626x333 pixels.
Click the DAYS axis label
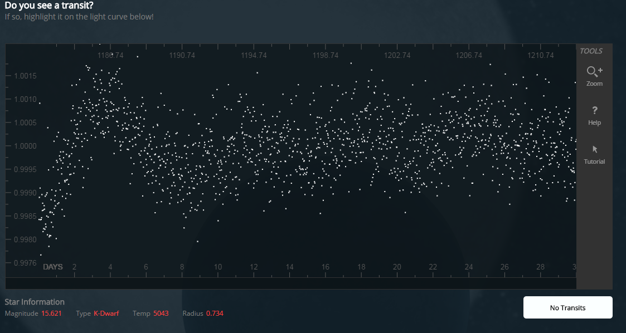(53, 267)
